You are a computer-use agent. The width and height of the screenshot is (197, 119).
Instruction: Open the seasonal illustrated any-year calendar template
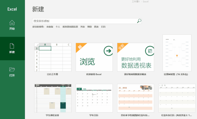[x=136, y=98]
